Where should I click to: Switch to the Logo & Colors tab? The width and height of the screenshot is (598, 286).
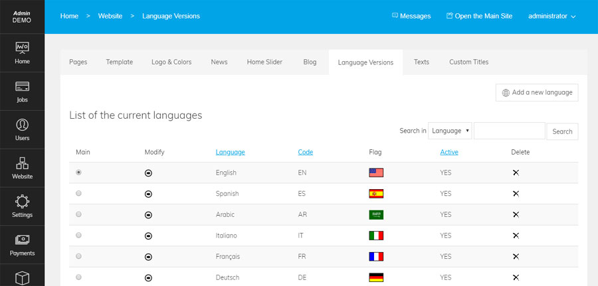[x=171, y=62]
